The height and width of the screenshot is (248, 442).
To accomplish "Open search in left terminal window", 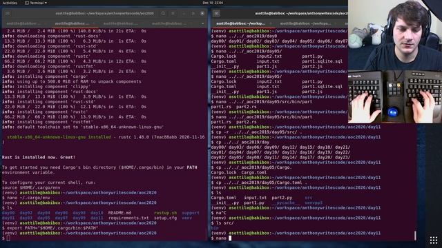I will point(163,13).
